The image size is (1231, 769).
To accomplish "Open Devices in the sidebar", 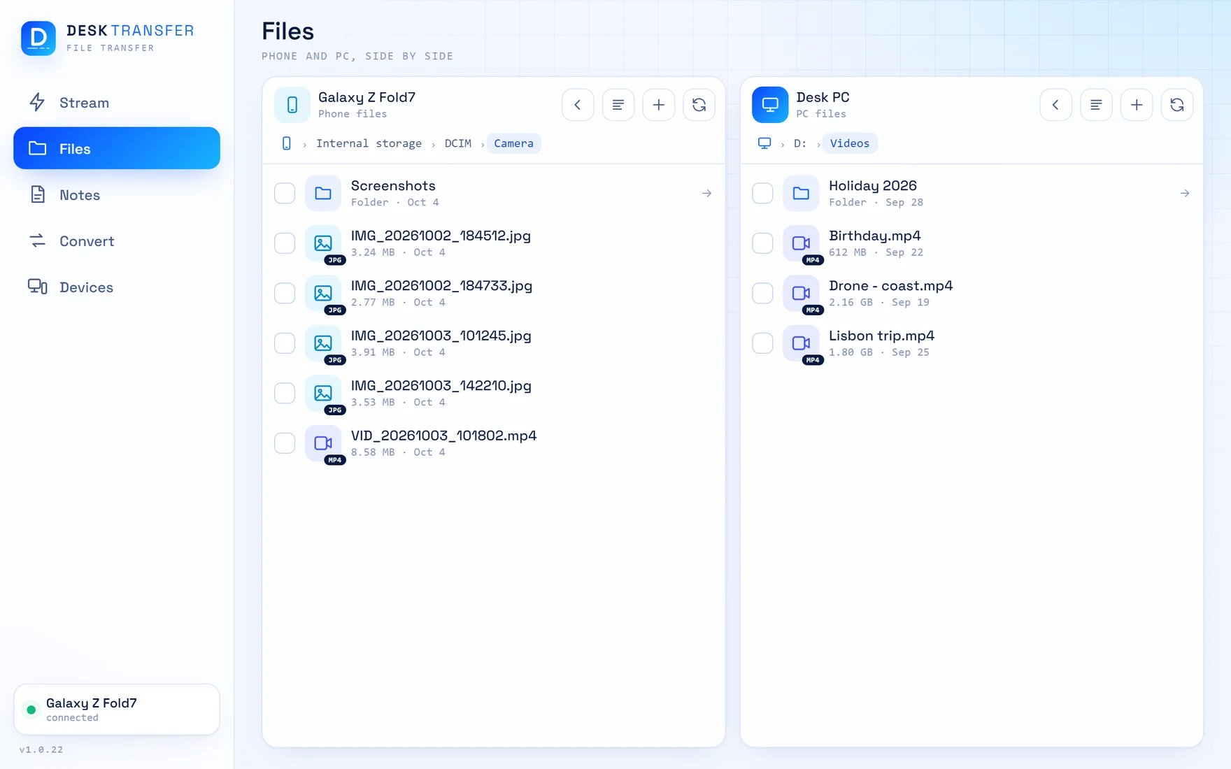I will point(117,287).
